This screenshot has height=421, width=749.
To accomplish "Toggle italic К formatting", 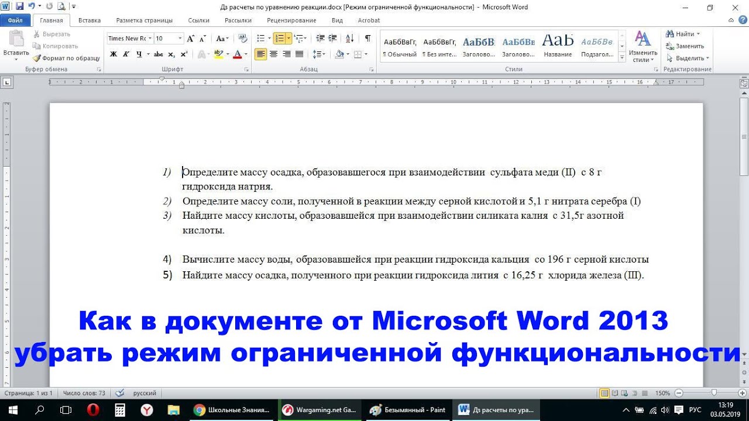I will click(126, 54).
